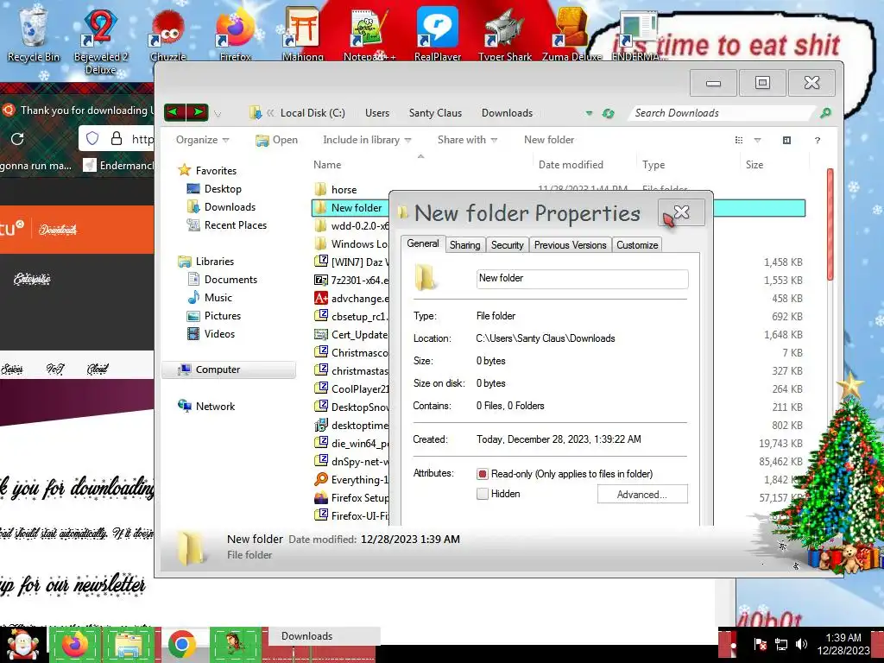Open Zuma Deluxe desktop shortcut
Image resolution: width=884 pixels, height=663 pixels.
[571, 34]
